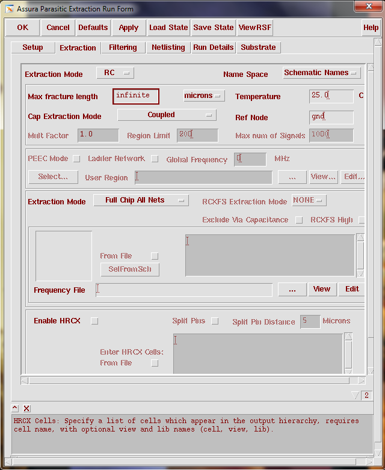Click the OK button
The width and height of the screenshot is (385, 470).
coord(22,28)
